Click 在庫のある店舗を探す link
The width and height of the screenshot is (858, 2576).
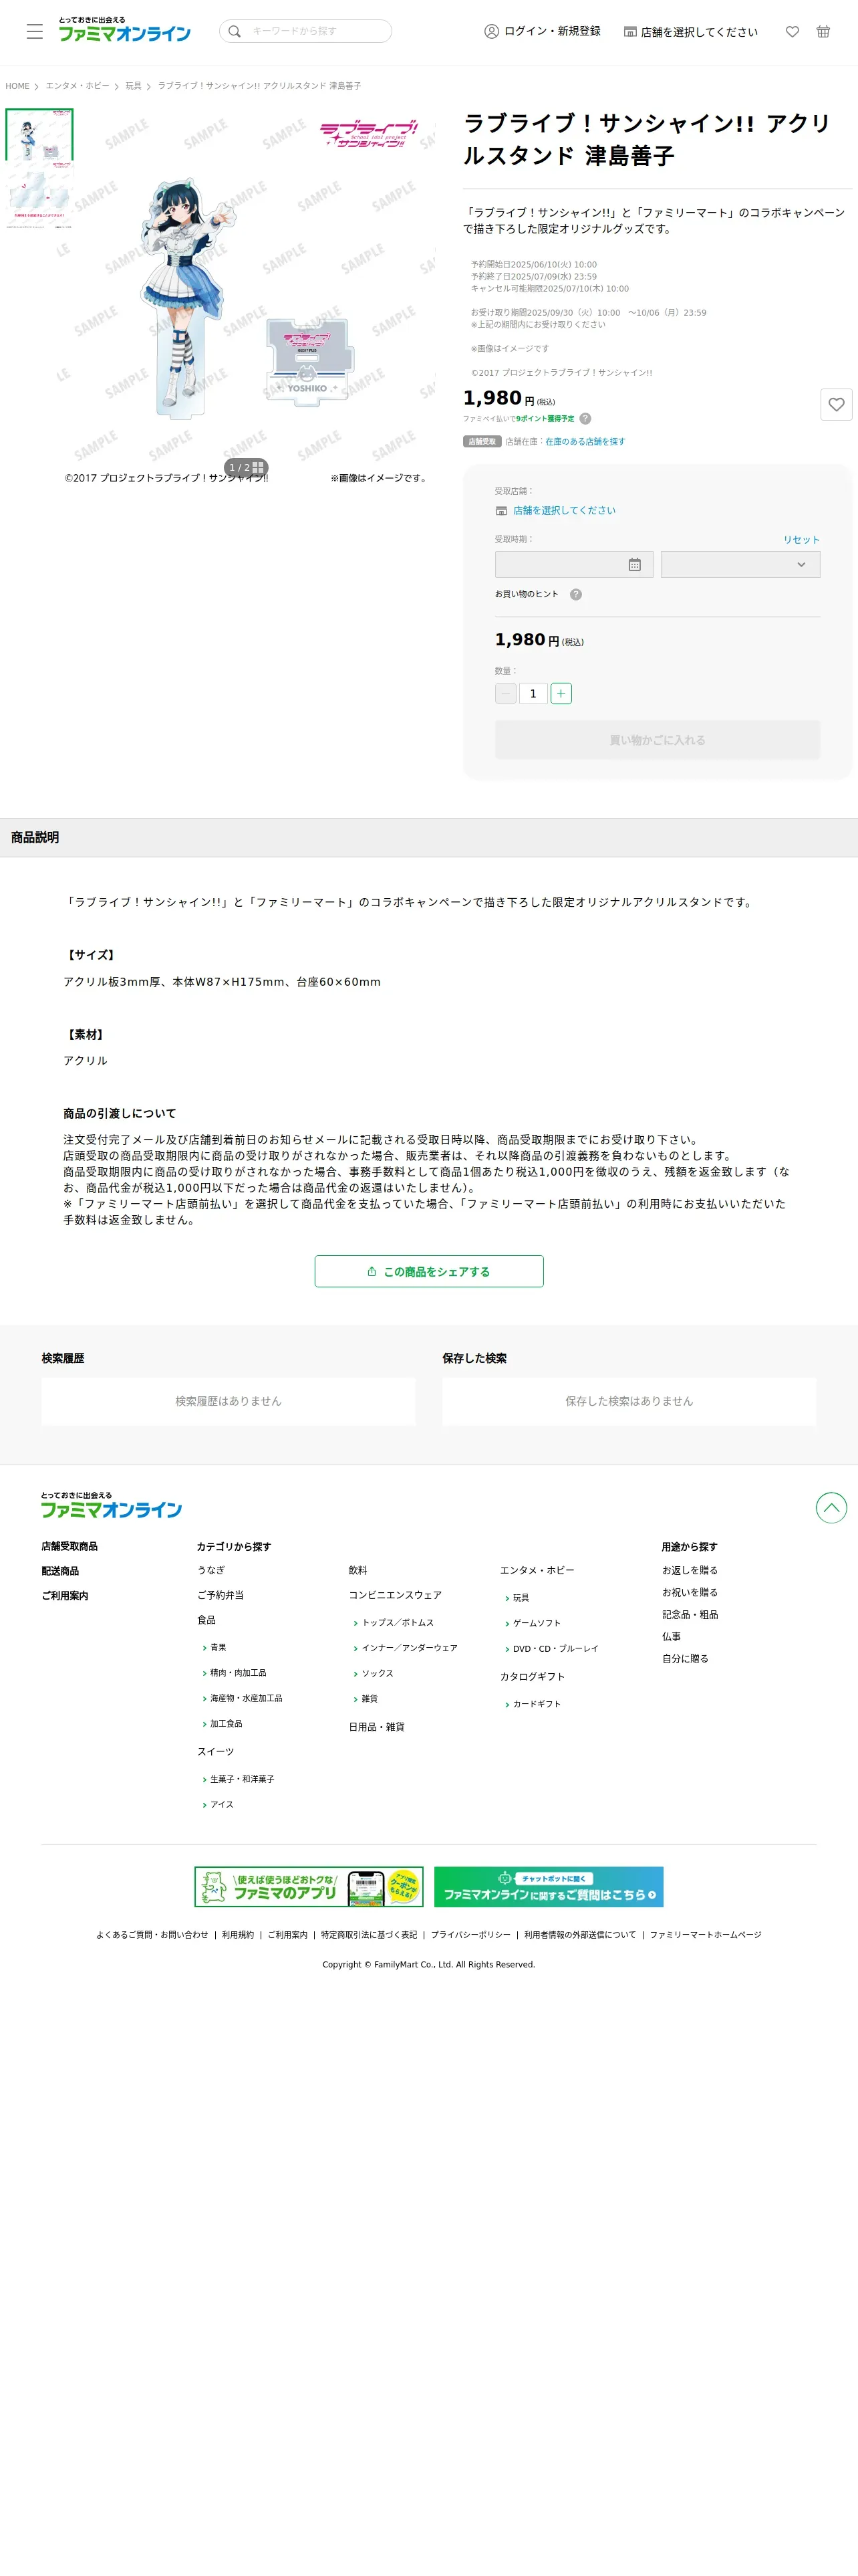585,441
